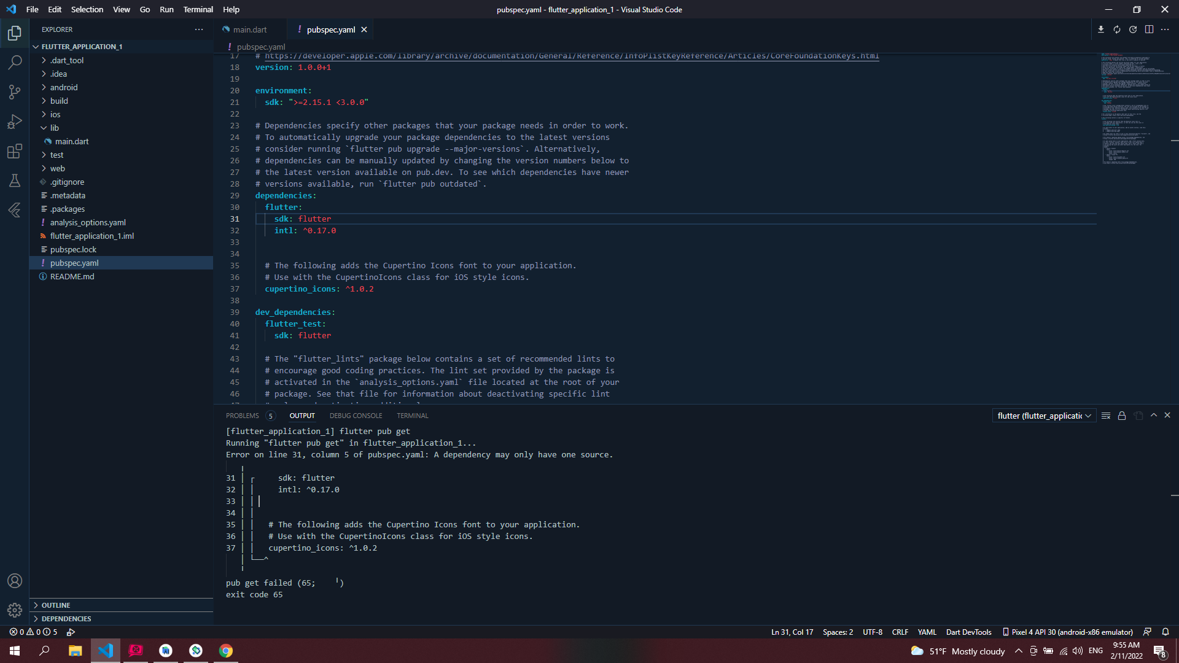
Task: Open notifications bell in status bar
Action: click(x=1165, y=632)
